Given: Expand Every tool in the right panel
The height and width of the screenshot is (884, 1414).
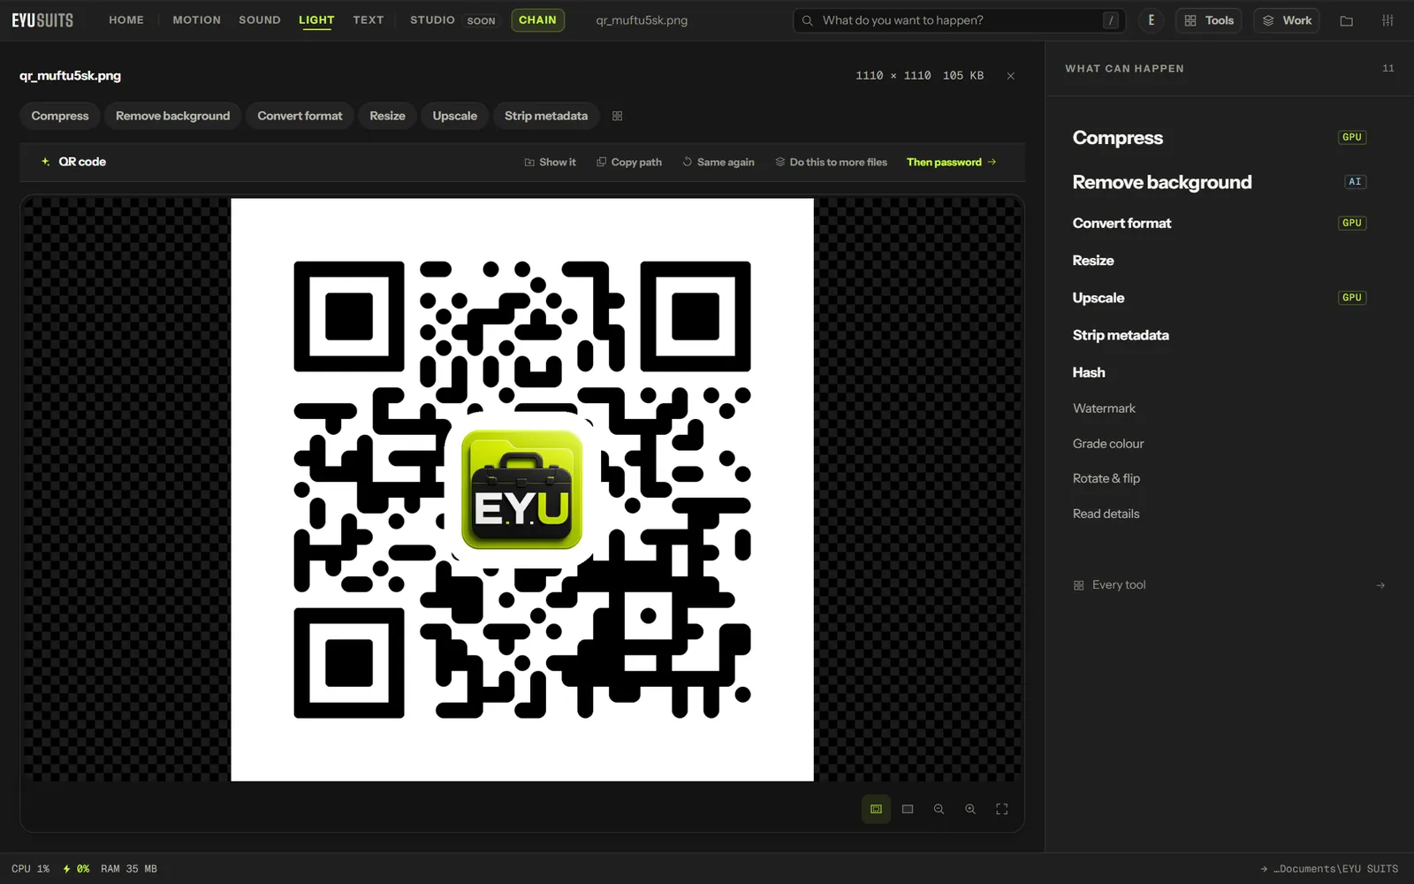Looking at the screenshot, I should (x=1228, y=585).
